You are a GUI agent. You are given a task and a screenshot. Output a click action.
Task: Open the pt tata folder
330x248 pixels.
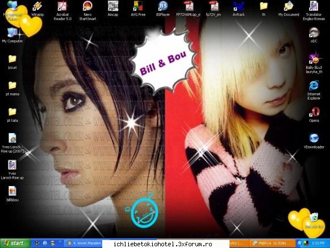click(x=12, y=115)
